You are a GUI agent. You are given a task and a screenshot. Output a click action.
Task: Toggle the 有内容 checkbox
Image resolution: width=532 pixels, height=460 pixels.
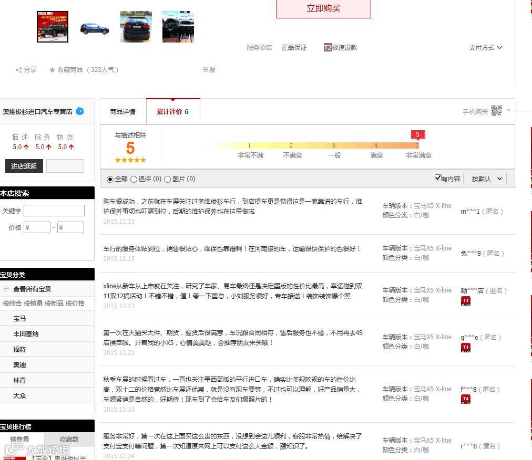[438, 177]
